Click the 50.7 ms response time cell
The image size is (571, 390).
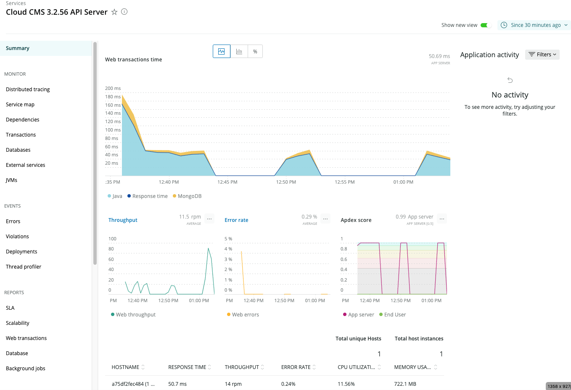click(177, 384)
